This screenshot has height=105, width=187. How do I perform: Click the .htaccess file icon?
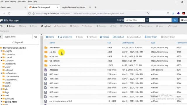tap(46, 70)
